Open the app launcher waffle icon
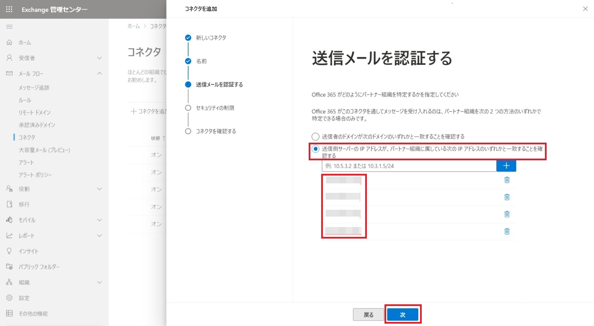 (x=9, y=9)
